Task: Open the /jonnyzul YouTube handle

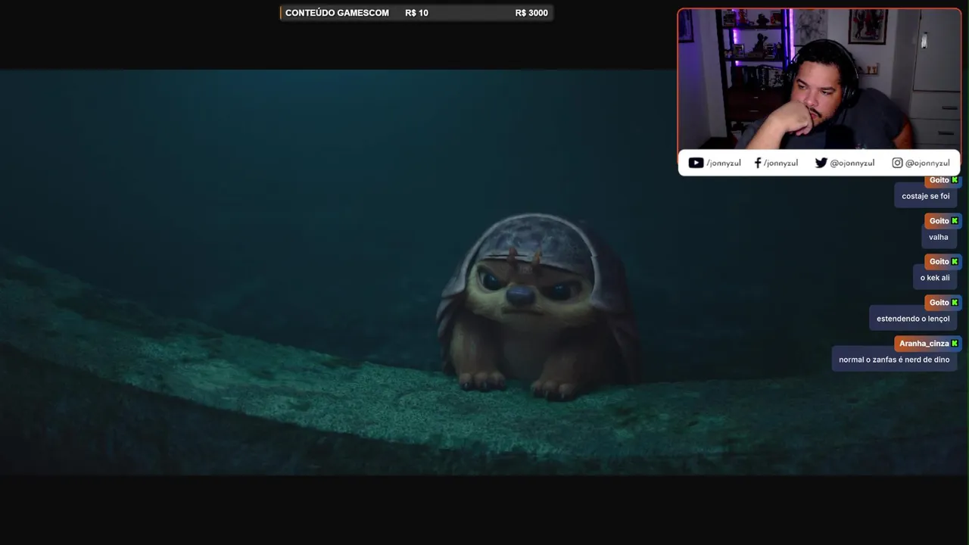Action: tap(723, 163)
